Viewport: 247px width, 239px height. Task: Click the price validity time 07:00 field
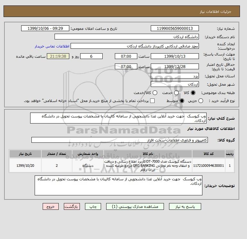126,66
